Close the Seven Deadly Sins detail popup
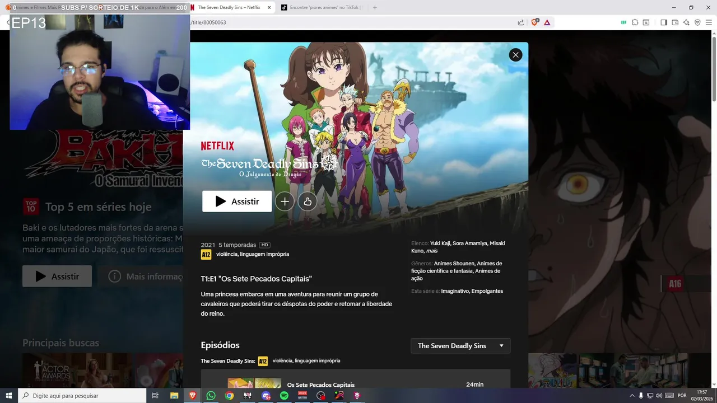 (515, 54)
